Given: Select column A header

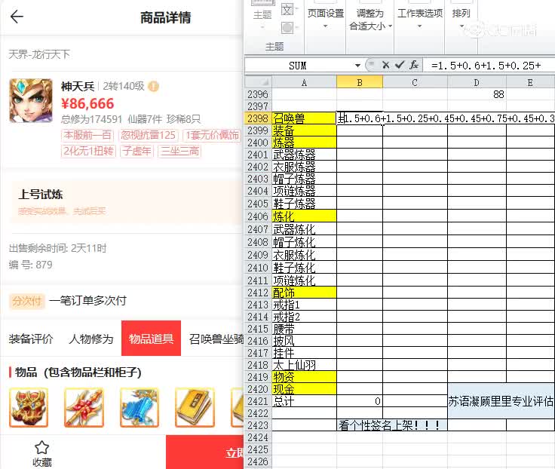Looking at the screenshot, I should click(x=304, y=82).
